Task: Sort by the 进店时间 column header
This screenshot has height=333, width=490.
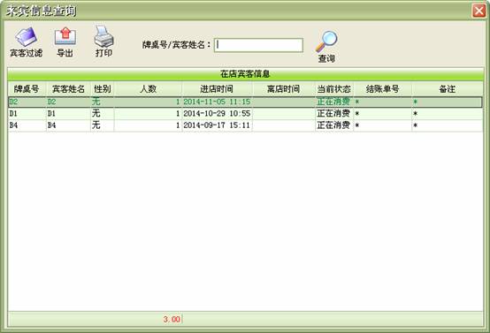Action: [217, 89]
